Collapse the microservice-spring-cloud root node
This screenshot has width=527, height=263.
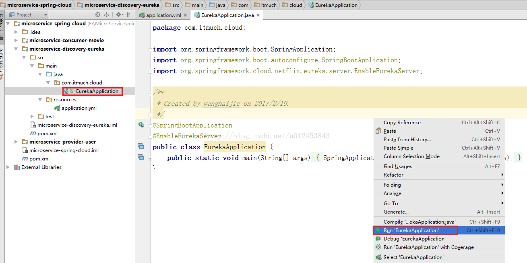[8, 24]
